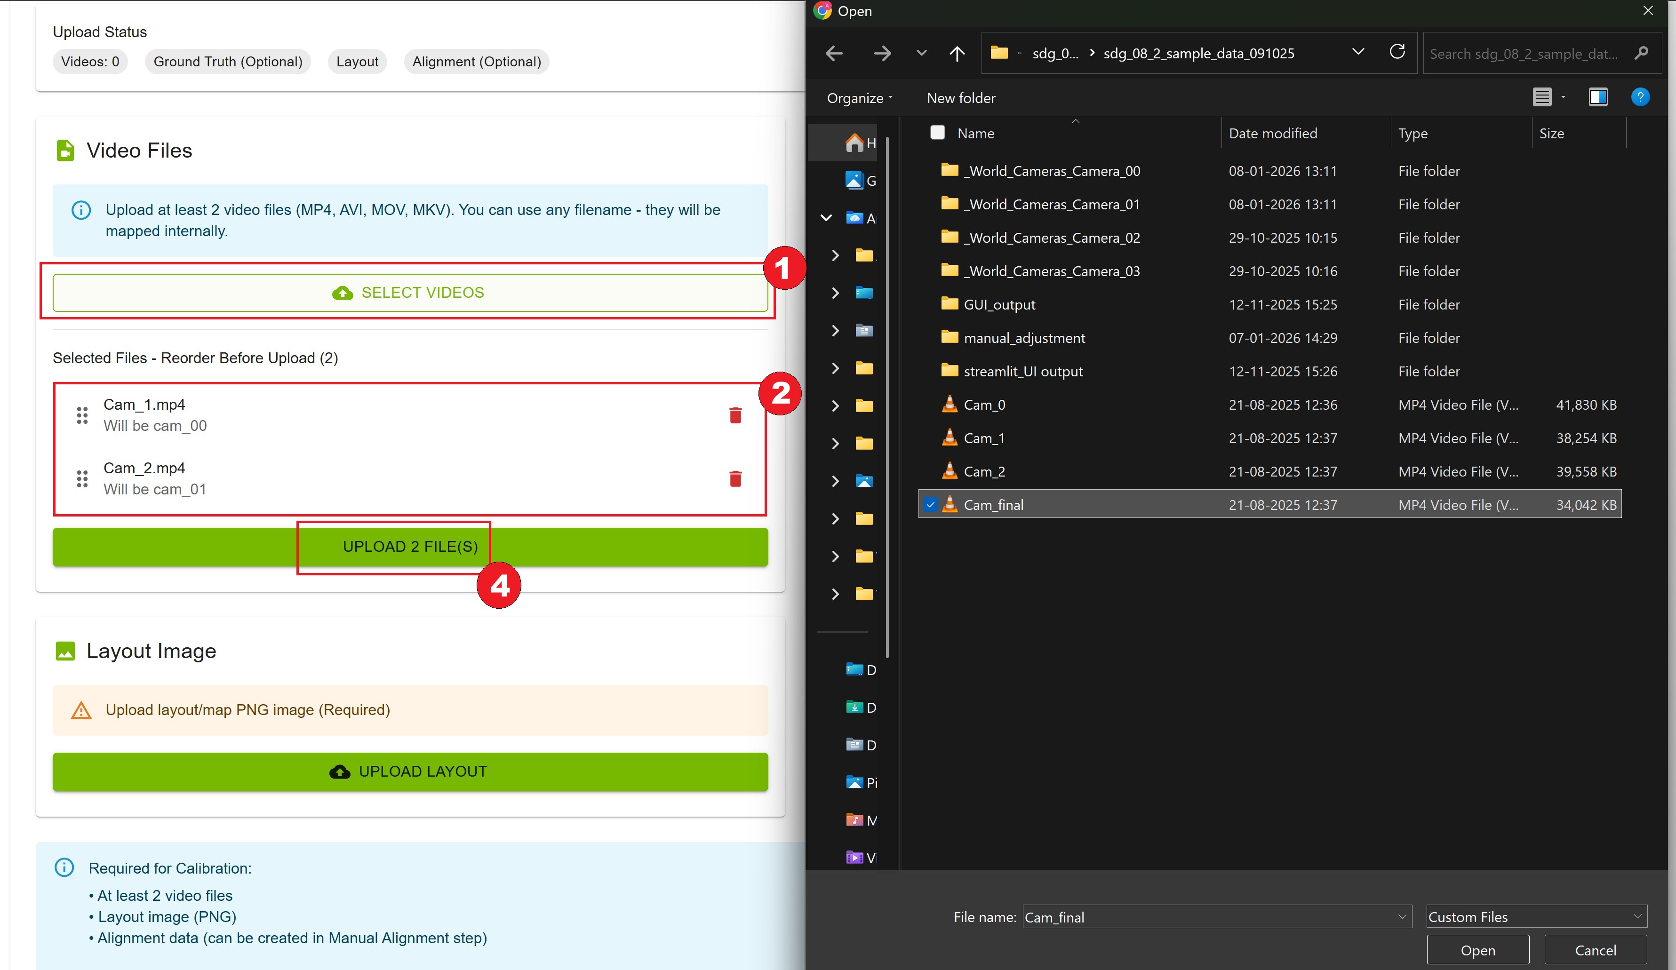The width and height of the screenshot is (1676, 970).
Task: Toggle the preview pane icon
Action: (1597, 98)
